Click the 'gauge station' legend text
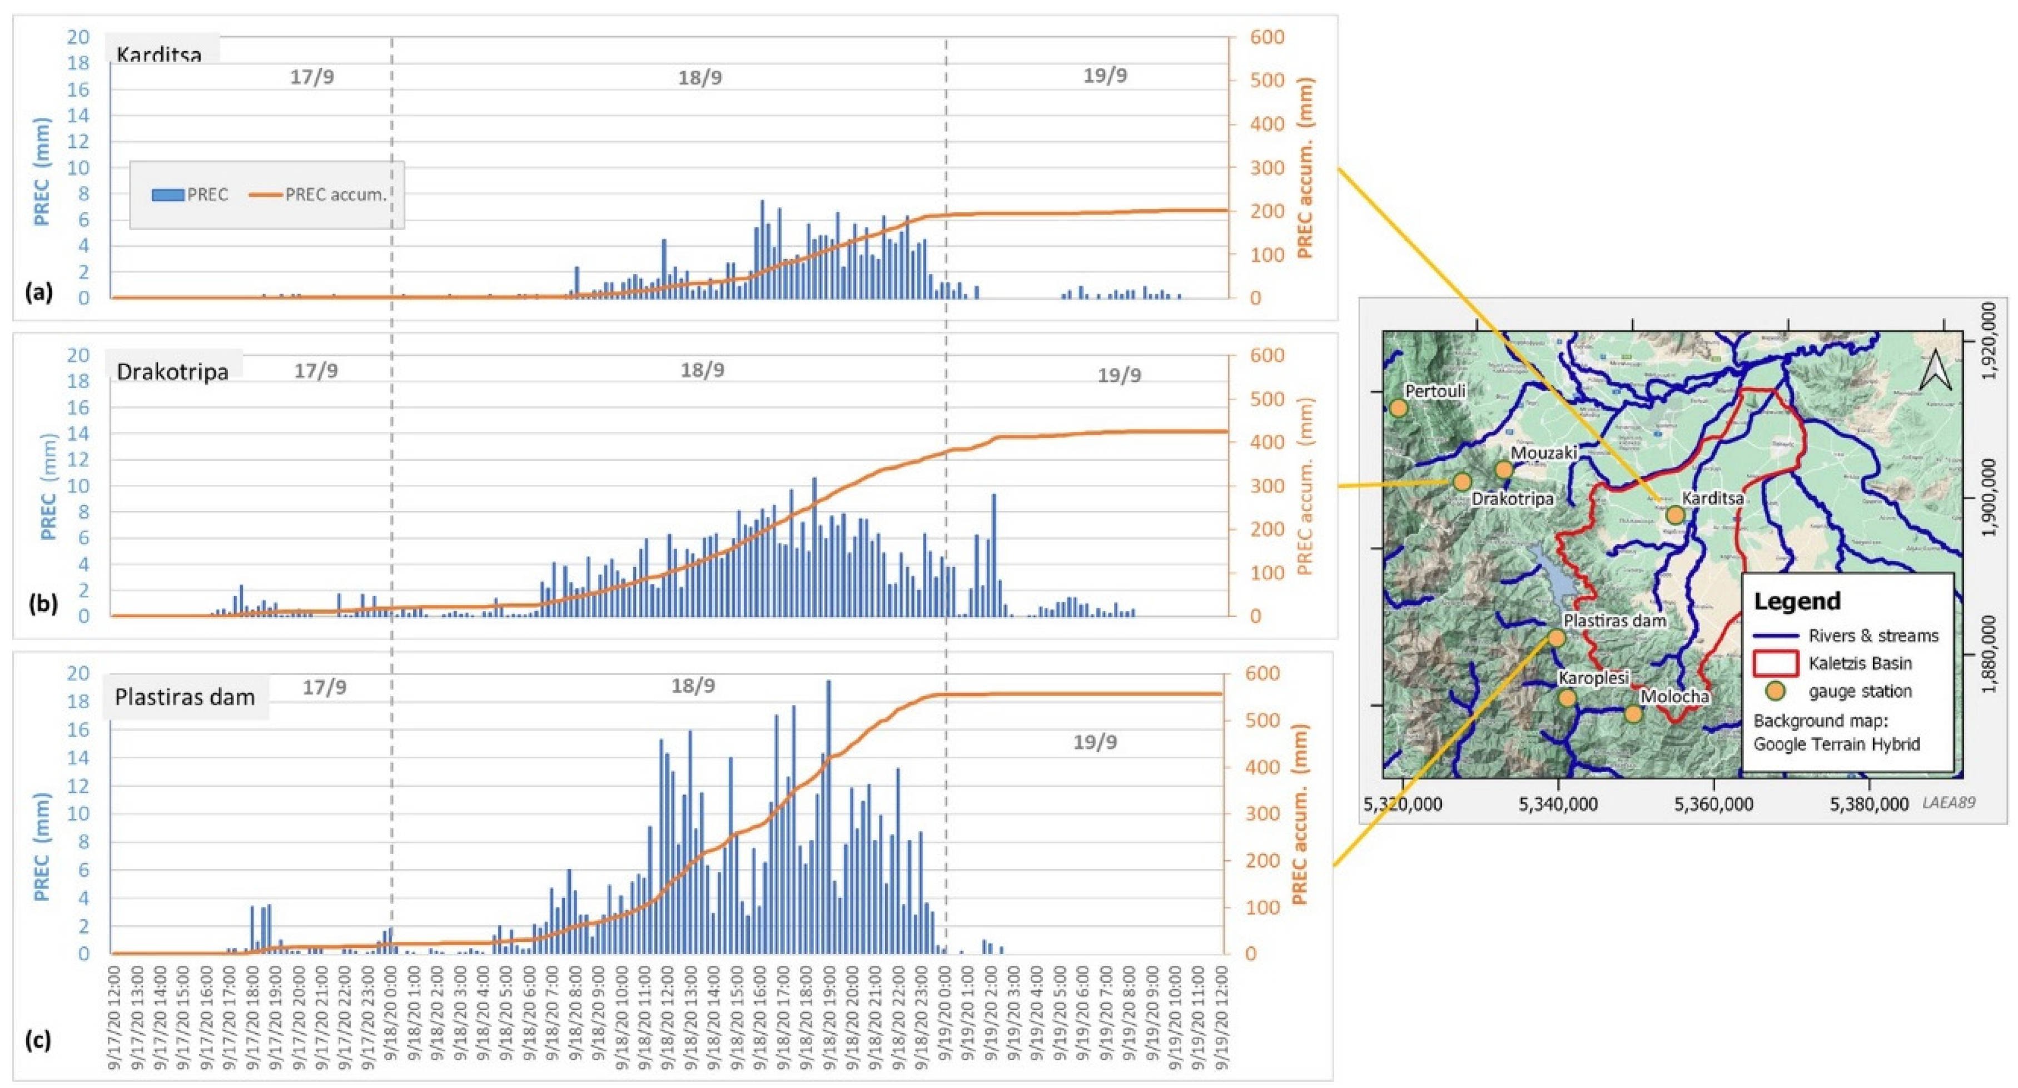Screen dimensions: 2018x1088 pyautogui.click(x=1861, y=691)
